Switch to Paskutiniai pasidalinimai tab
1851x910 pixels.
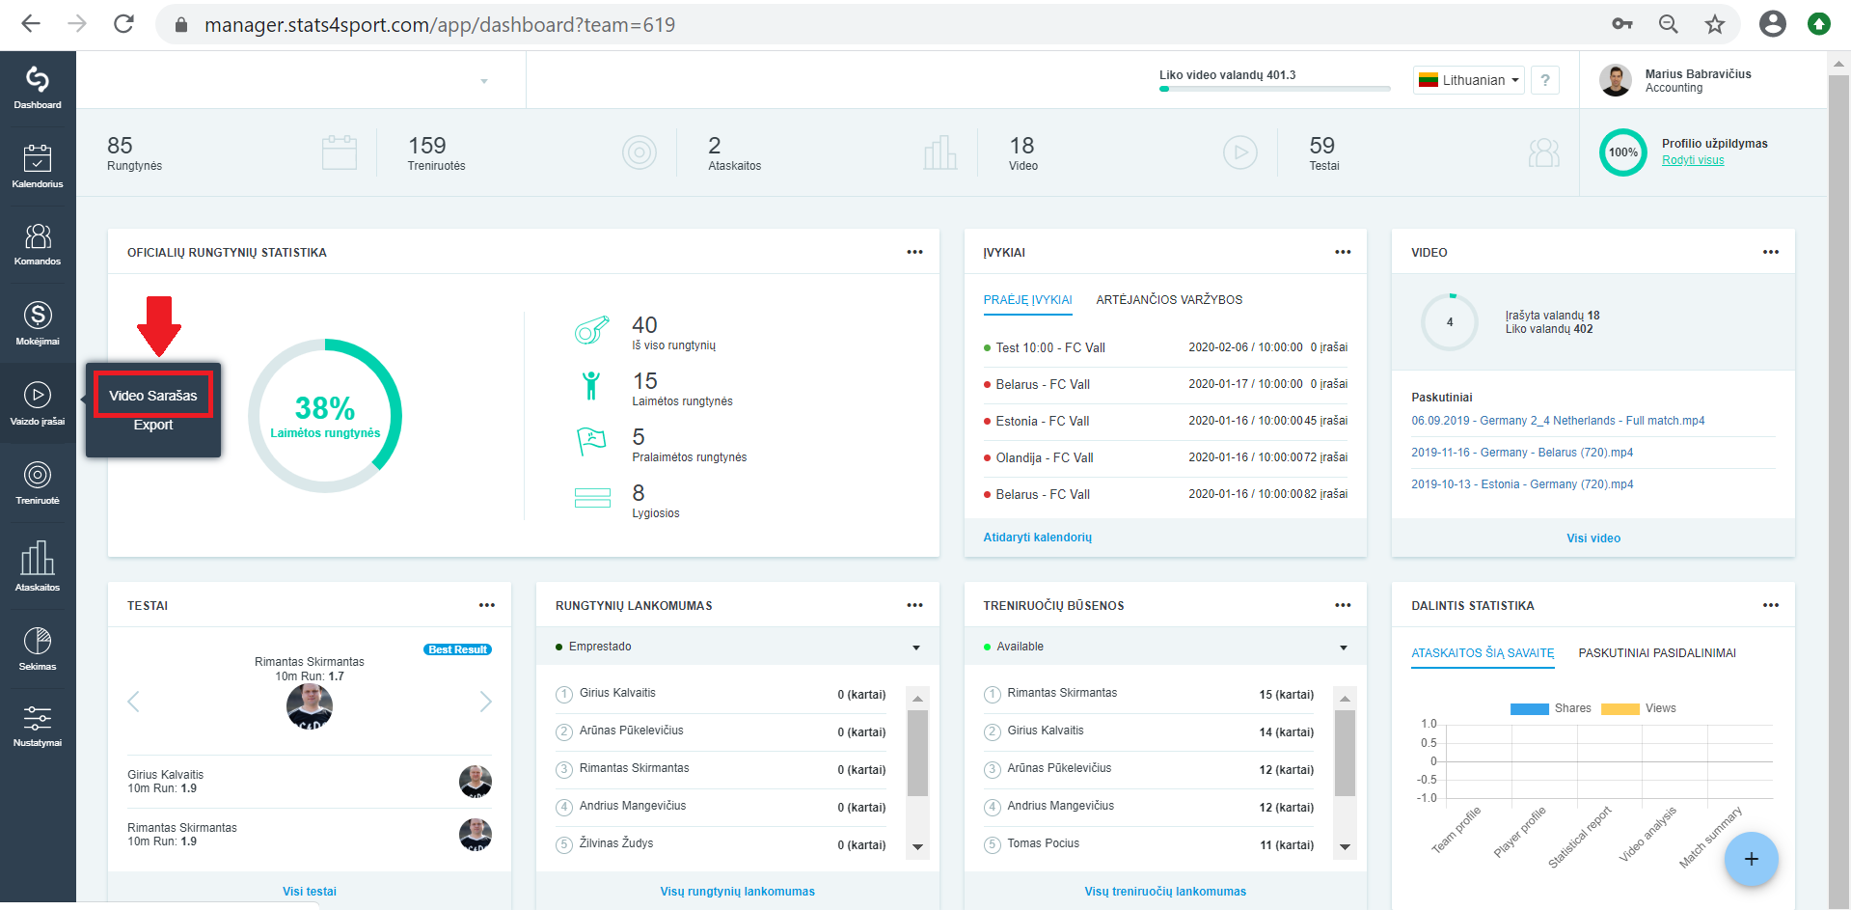coord(1657,653)
